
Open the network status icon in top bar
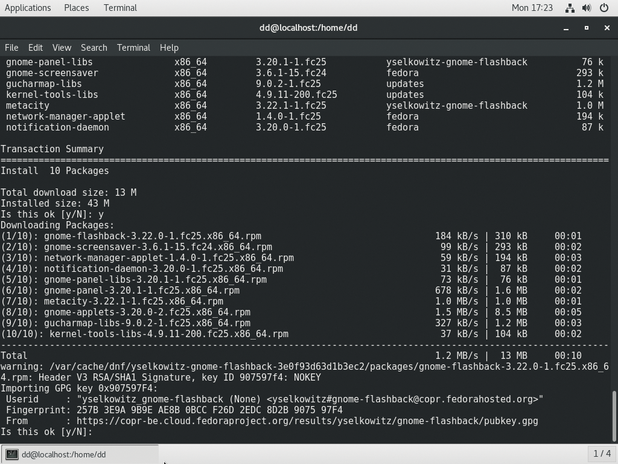570,8
